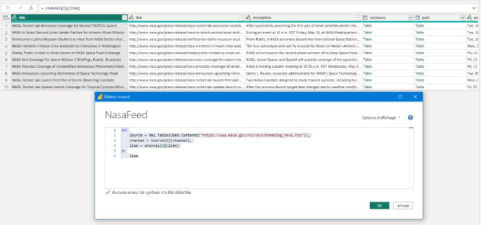Select the description cell starting 'James L. Reuter'
The image size is (481, 225).
tap(304, 73)
